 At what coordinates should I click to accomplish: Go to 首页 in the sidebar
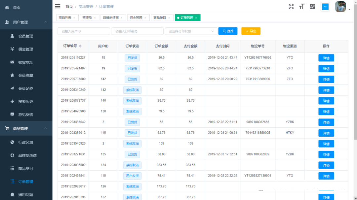17,7
